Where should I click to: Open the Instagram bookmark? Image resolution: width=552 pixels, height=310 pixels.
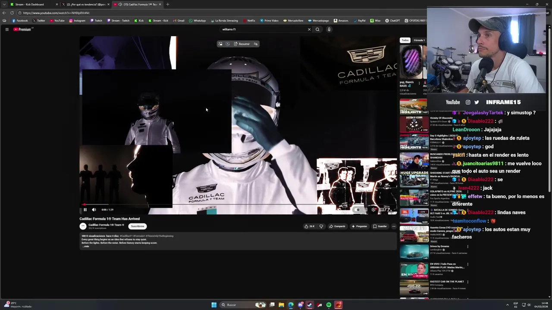(x=77, y=21)
